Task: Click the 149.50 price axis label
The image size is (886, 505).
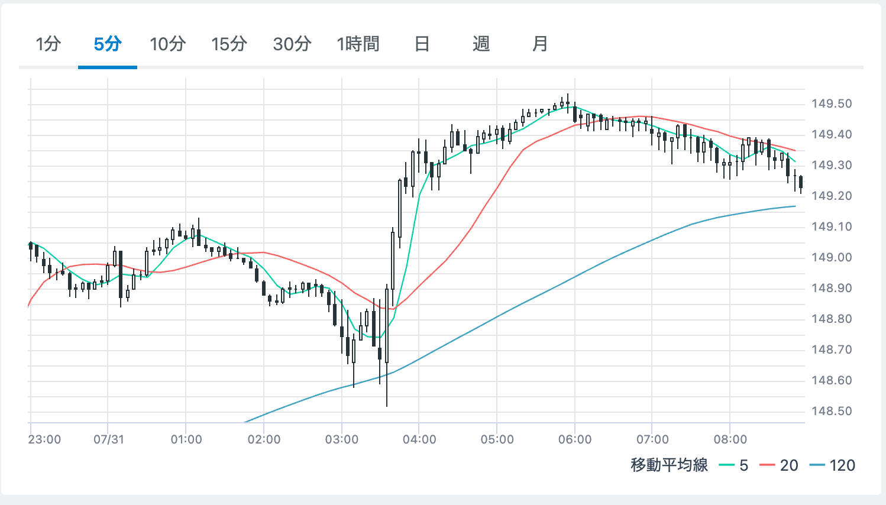Action: click(x=832, y=104)
